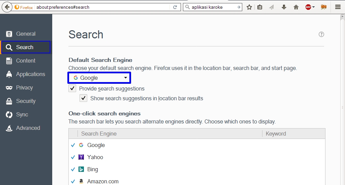Viewport: 345px width, 185px height.
Task: Open the hamburger menu button
Action: (338, 7)
